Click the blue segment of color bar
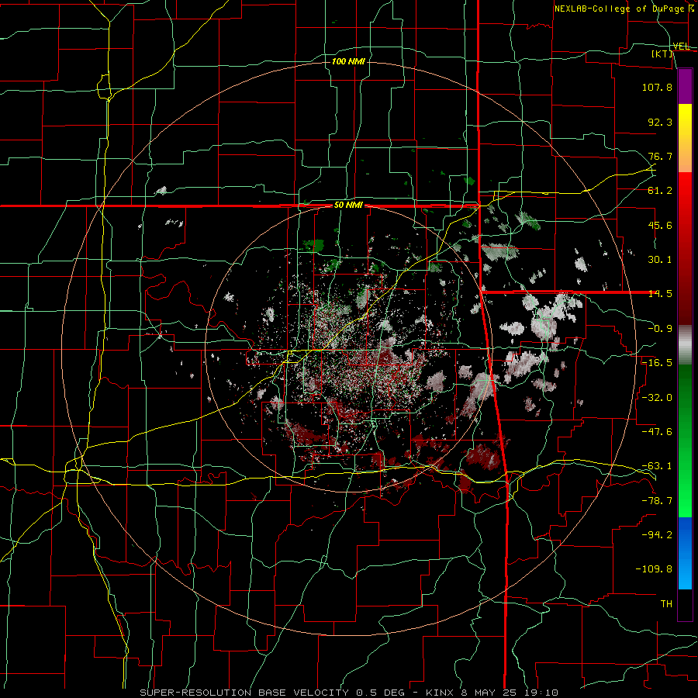The height and width of the screenshot is (698, 698). 685,553
